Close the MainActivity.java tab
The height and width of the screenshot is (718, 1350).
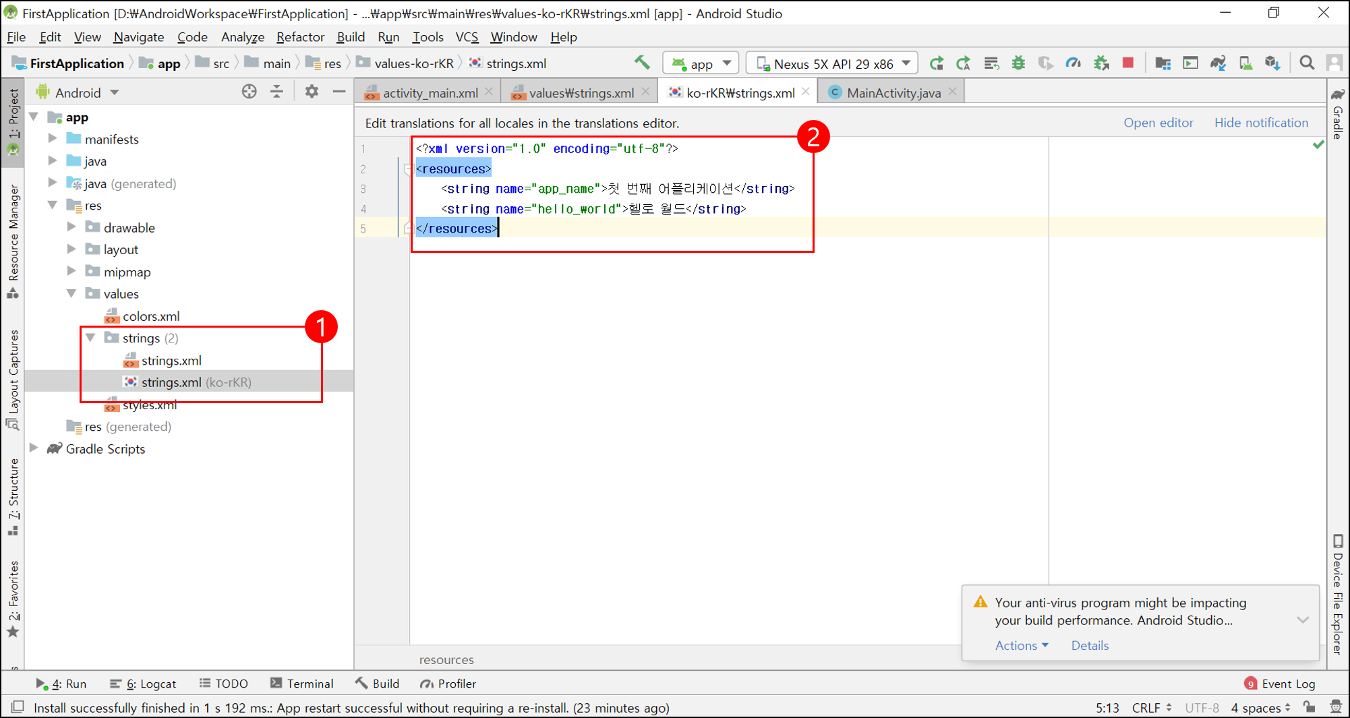(x=952, y=92)
